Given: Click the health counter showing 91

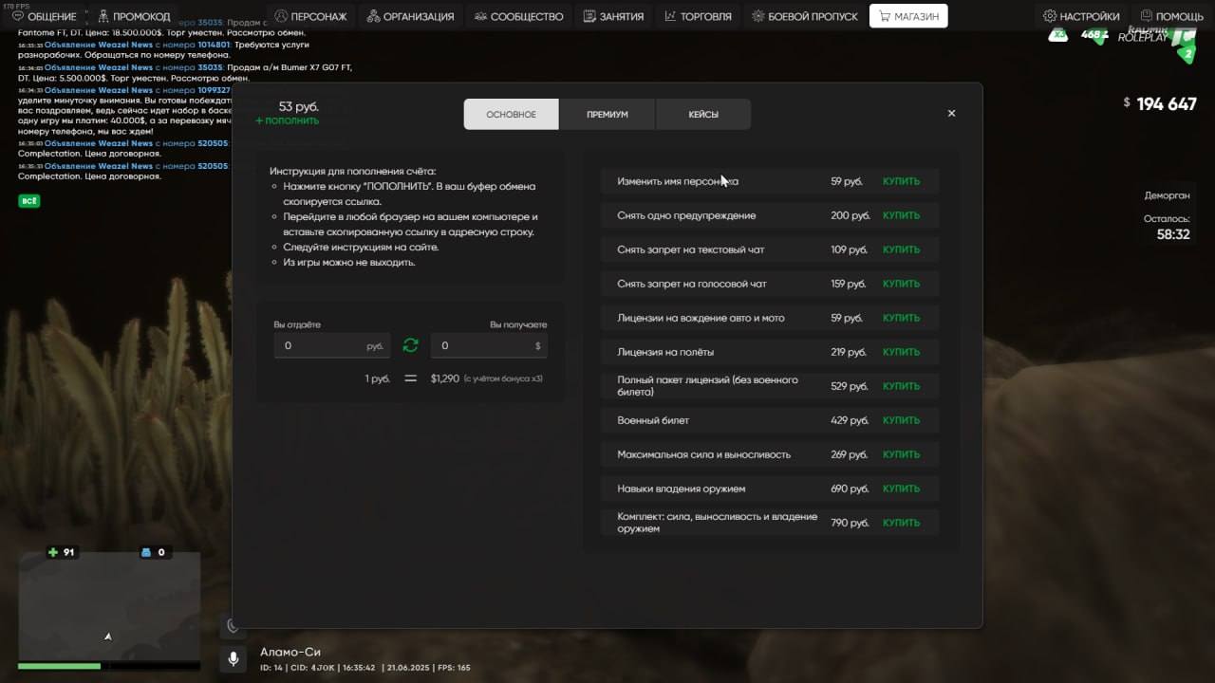Looking at the screenshot, I should point(62,552).
